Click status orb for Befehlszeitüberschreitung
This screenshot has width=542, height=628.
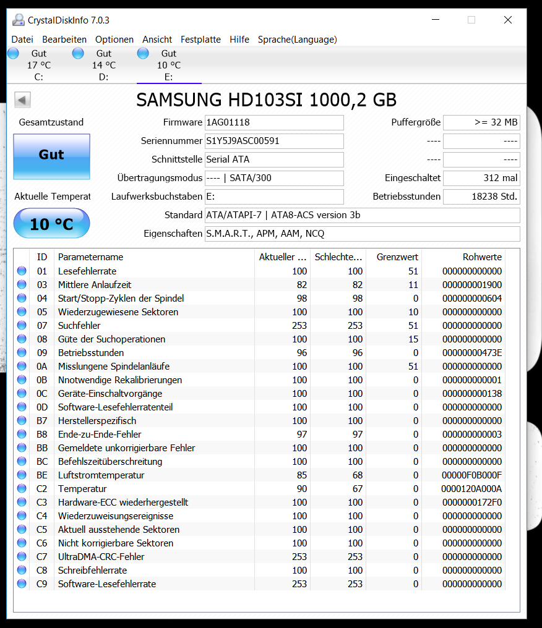pos(22,461)
